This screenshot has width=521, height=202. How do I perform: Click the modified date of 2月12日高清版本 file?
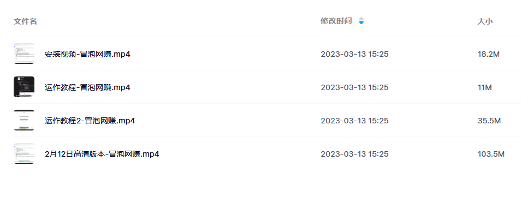click(354, 154)
